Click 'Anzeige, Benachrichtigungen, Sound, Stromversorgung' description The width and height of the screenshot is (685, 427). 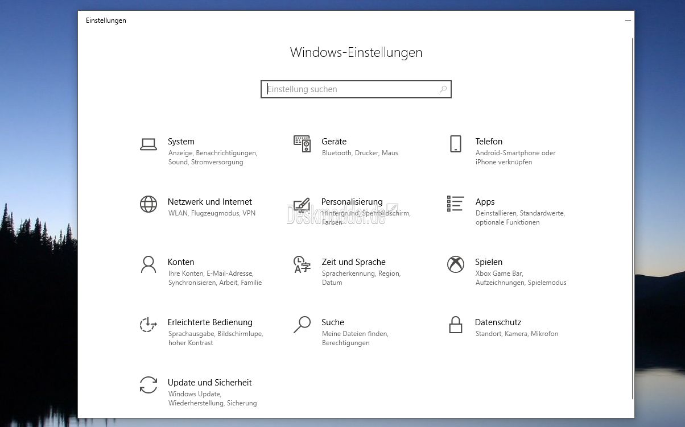[x=213, y=157]
